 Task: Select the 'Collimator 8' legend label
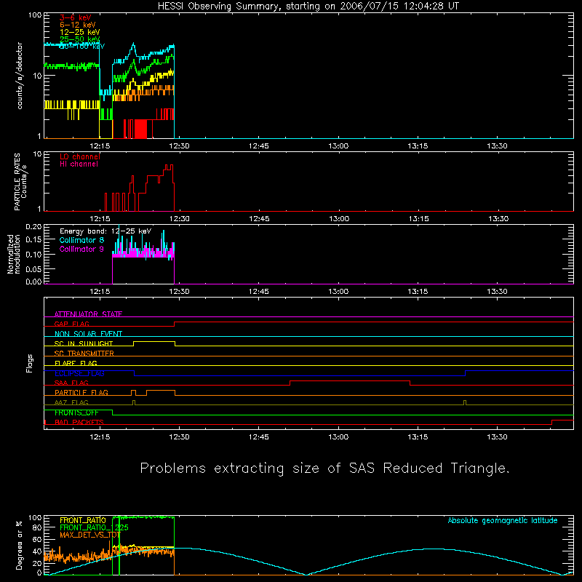81,240
